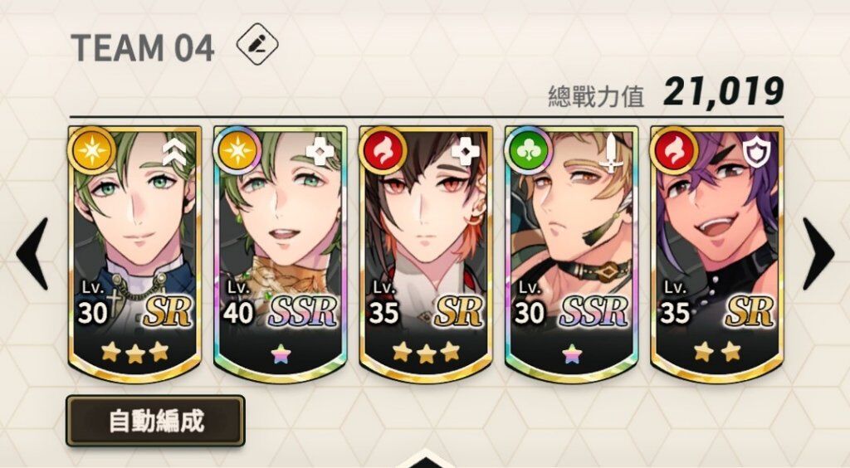850x468 pixels.
Task: Click healer cross icon on Lv. 40 SSR card
Action: pyautogui.click(x=320, y=152)
